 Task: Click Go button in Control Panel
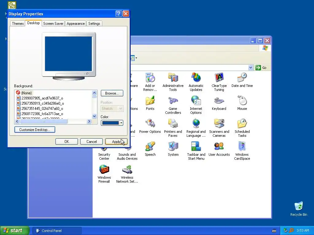coord(261,68)
